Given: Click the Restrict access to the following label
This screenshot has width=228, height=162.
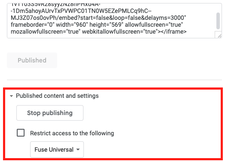Looking at the screenshot, I should point(72,133).
